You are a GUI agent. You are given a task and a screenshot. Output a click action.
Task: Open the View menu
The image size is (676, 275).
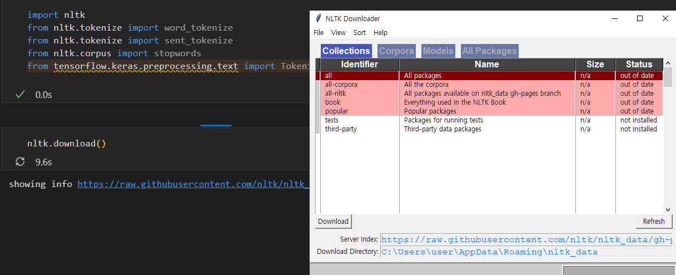point(339,33)
